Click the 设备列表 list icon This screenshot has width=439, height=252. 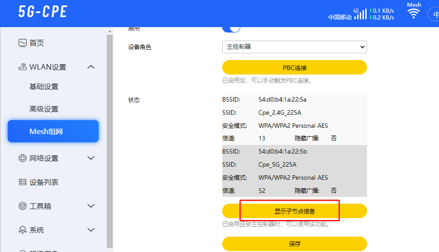pyautogui.click(x=23, y=182)
